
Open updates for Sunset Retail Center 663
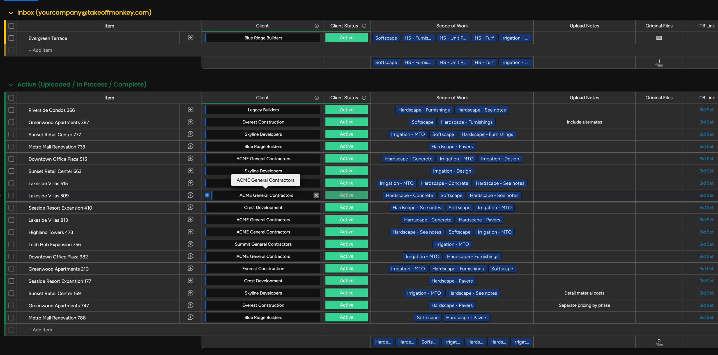coord(190,171)
